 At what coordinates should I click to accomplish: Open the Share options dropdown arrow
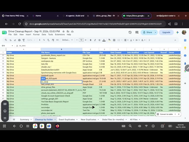(155, 32)
